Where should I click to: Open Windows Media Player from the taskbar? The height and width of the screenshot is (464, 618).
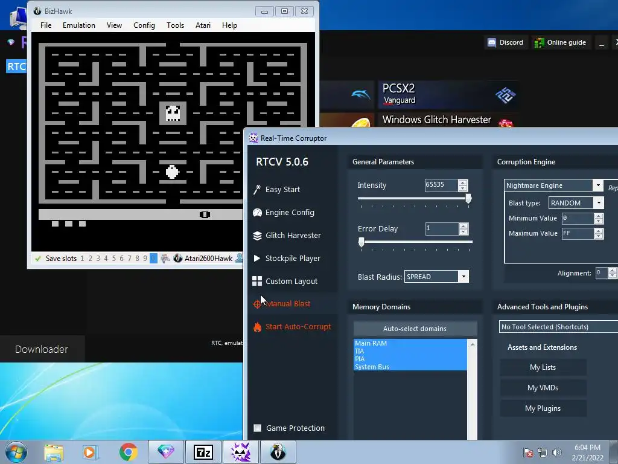tap(89, 452)
